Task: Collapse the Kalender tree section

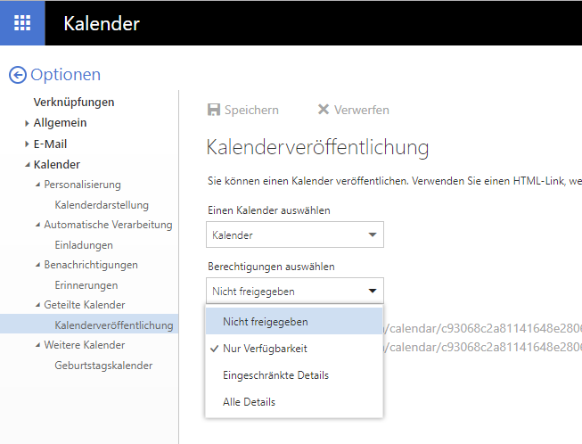Action: [x=27, y=165]
